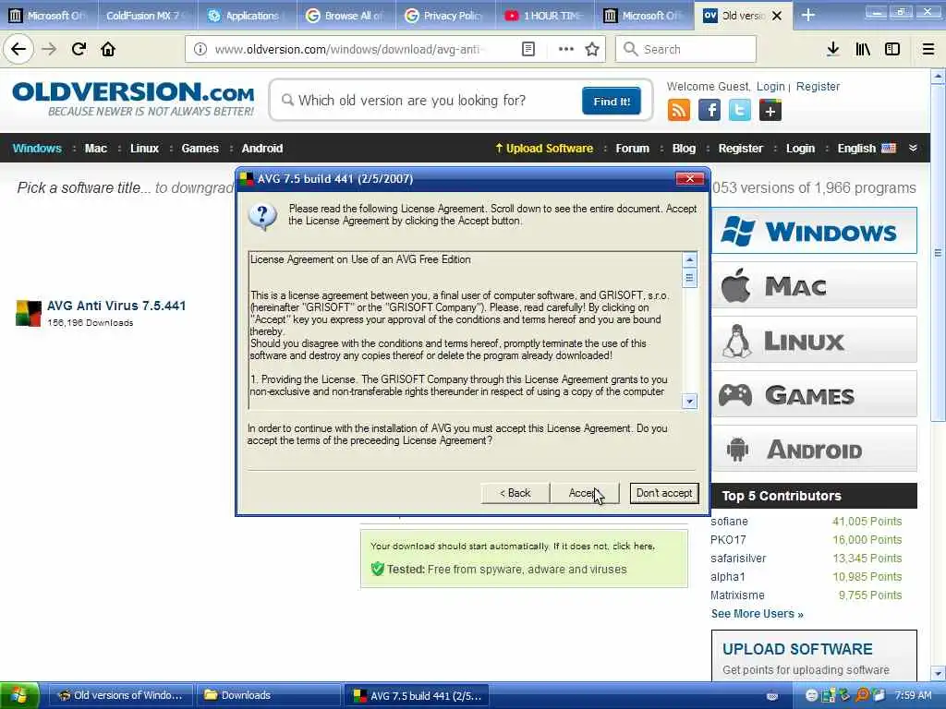Click license text scrollbar up arrow
Image resolution: width=946 pixels, height=709 pixels.
(689, 259)
